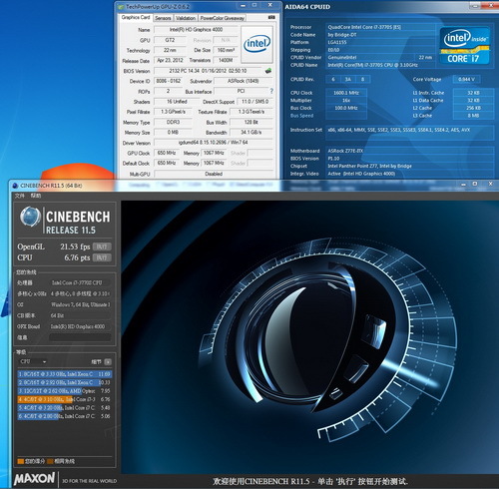Screen dimensions: 499x489
Task: Click the GPU-Z Name field Intel HD Graphics 4000
Action: pos(196,30)
